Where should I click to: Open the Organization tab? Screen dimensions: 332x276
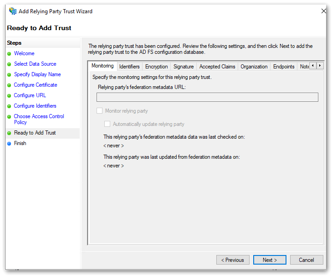(254, 67)
